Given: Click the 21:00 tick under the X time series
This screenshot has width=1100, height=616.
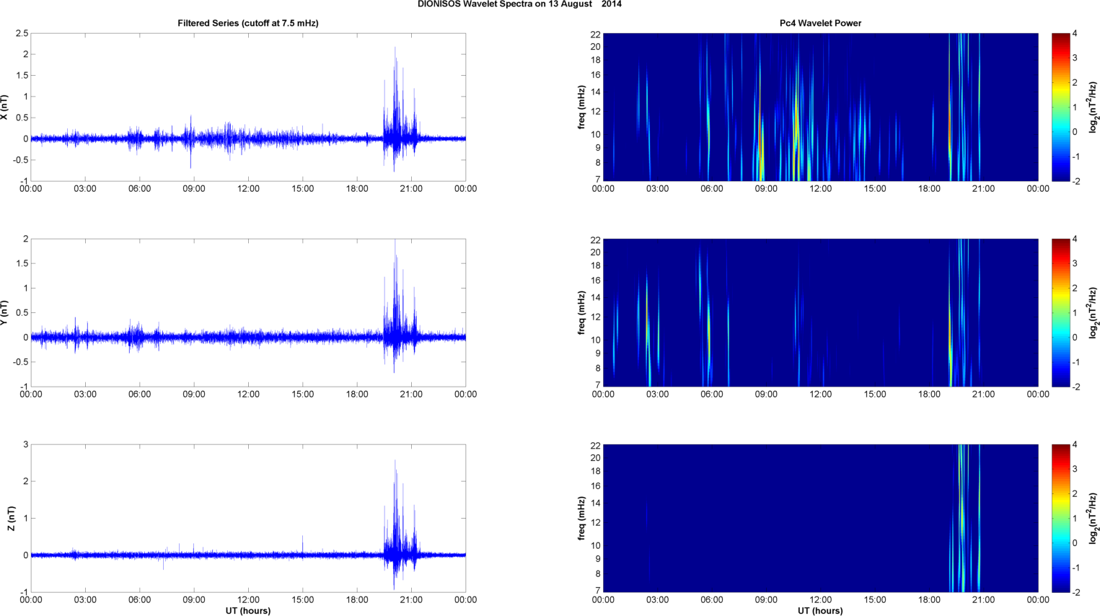Looking at the screenshot, I should [411, 188].
